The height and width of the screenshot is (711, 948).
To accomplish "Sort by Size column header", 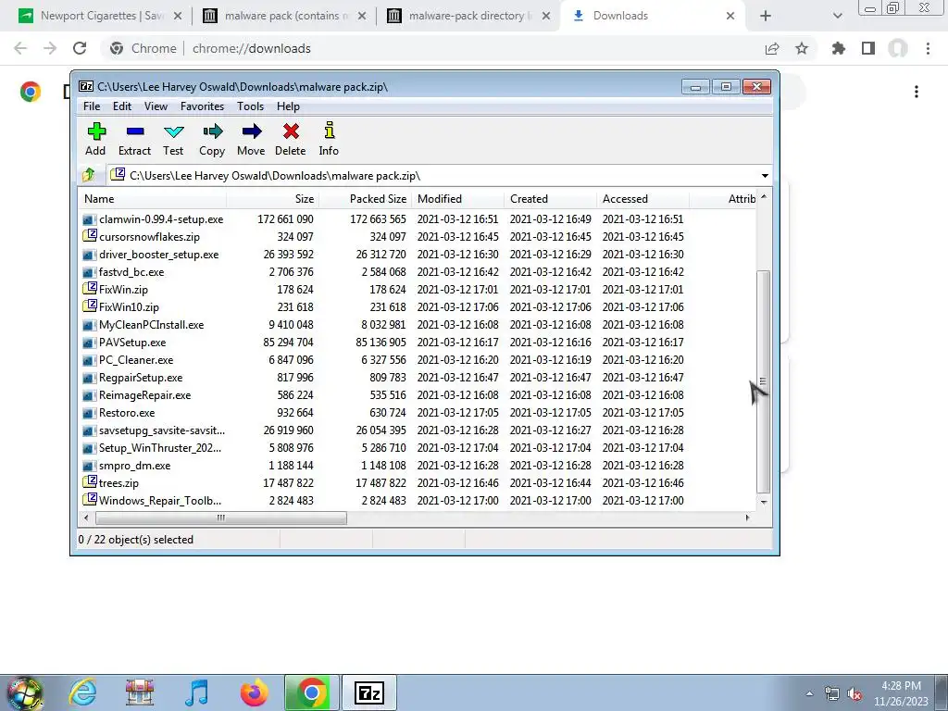I will [x=273, y=199].
